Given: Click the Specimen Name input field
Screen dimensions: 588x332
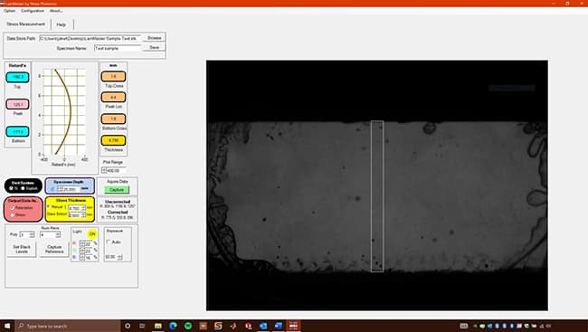Looking at the screenshot, I should (x=118, y=48).
